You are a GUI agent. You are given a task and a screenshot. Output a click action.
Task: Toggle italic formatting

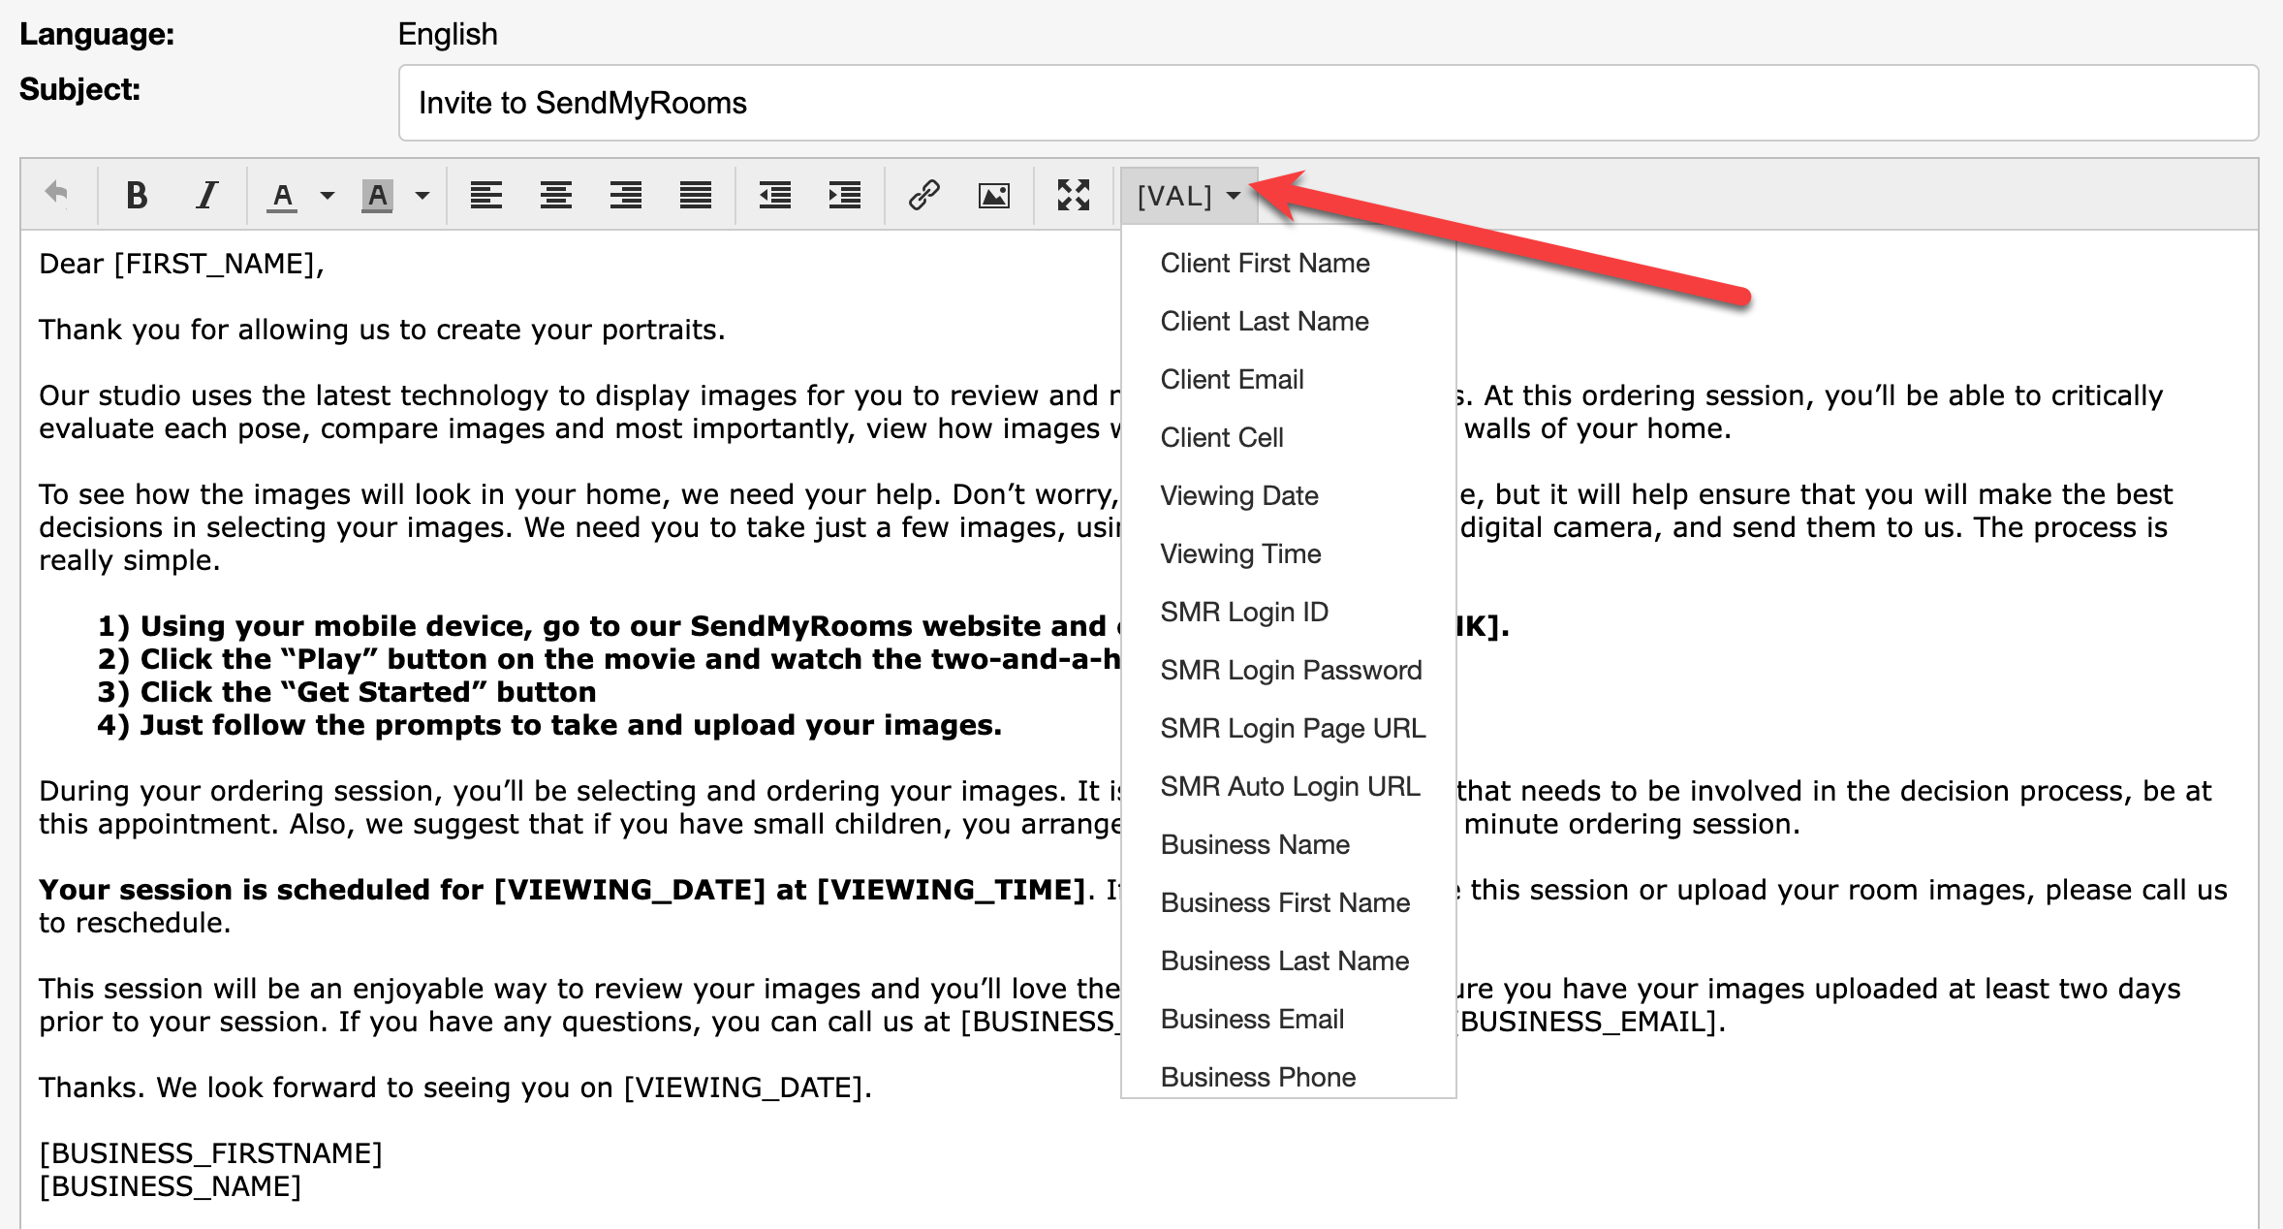tap(205, 196)
